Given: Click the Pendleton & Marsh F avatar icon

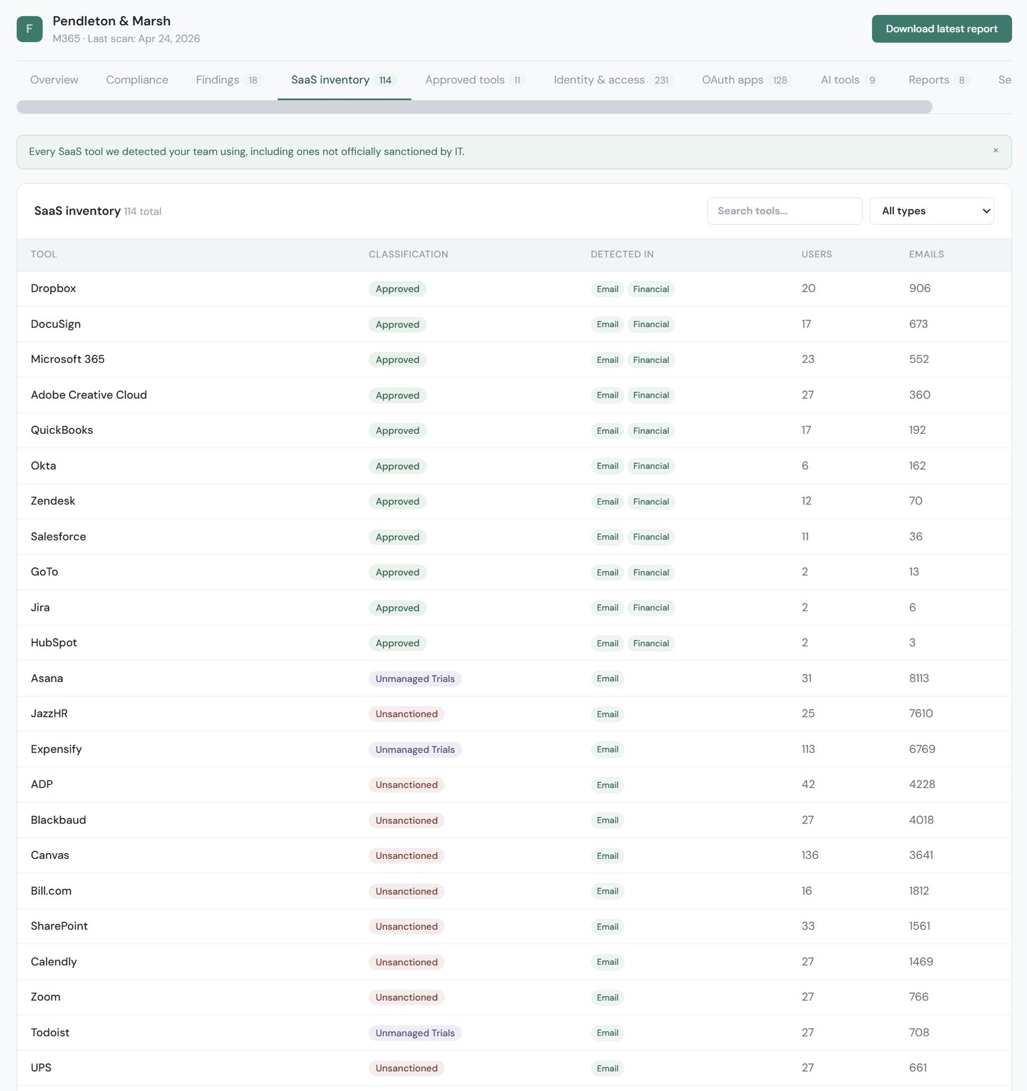Looking at the screenshot, I should tap(30, 29).
